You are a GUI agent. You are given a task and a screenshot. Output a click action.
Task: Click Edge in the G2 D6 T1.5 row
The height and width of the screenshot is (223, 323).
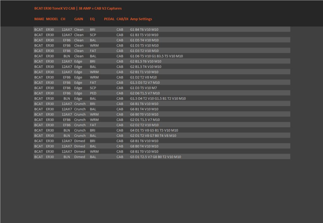(78, 93)
